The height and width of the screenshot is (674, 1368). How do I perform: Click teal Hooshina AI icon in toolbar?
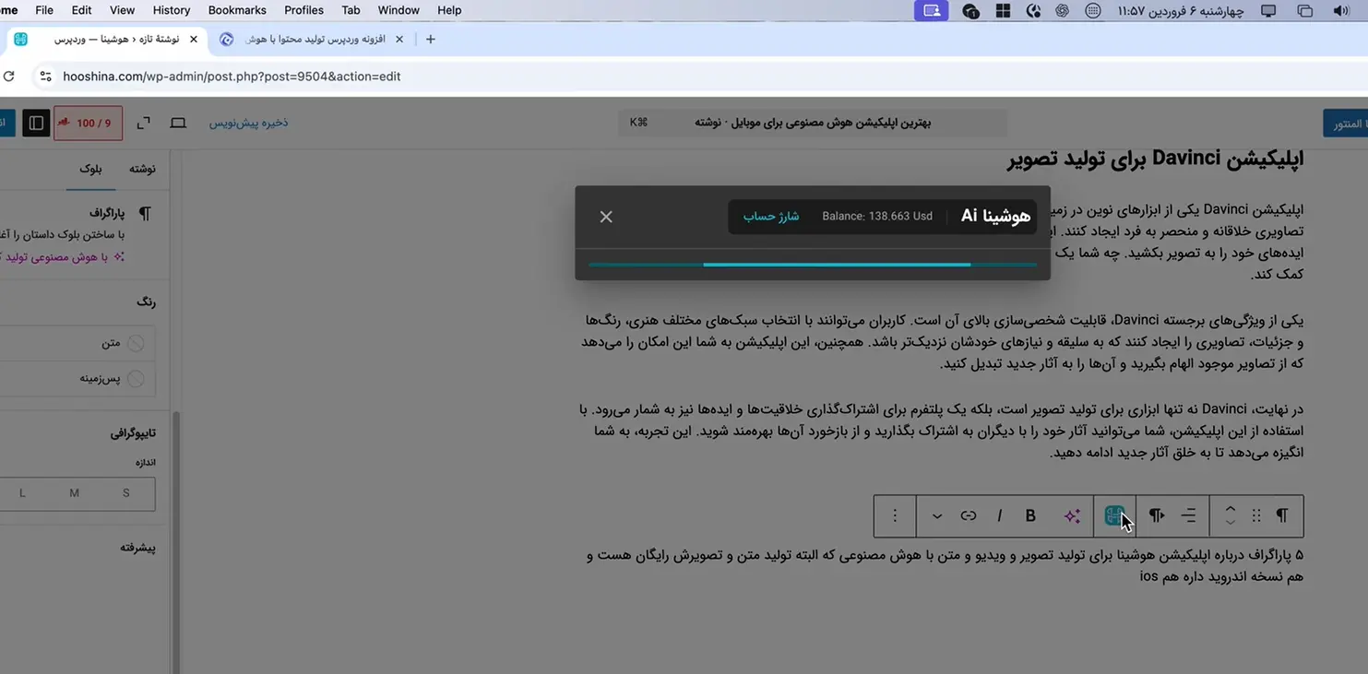click(1114, 516)
